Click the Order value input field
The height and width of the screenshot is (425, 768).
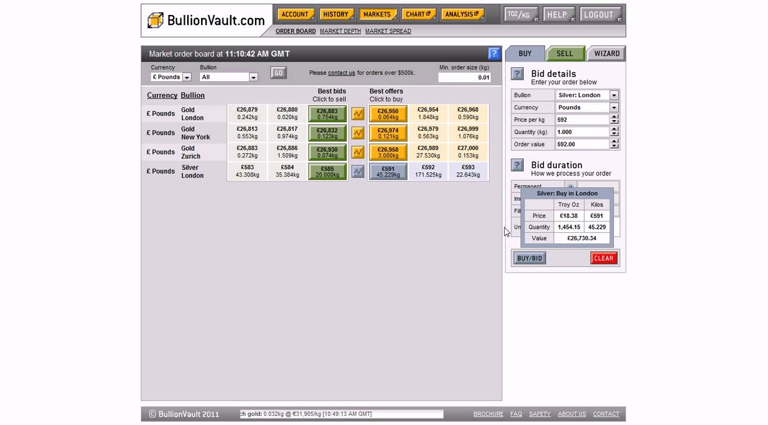pyautogui.click(x=582, y=144)
